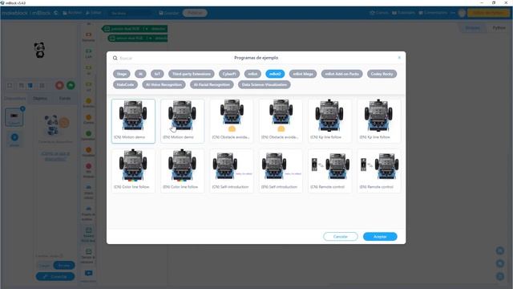Pick the (EN) Color line follow example
513x289 pixels.
pos(182,171)
